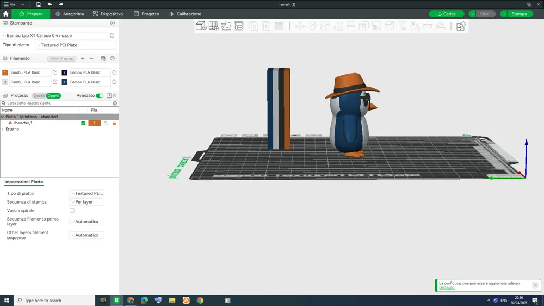Select the Assemble tool
This screenshot has width=544, height=306.
point(441,26)
